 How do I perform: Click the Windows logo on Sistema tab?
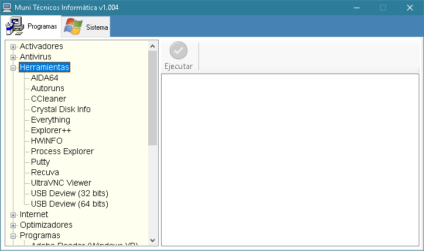tap(73, 26)
